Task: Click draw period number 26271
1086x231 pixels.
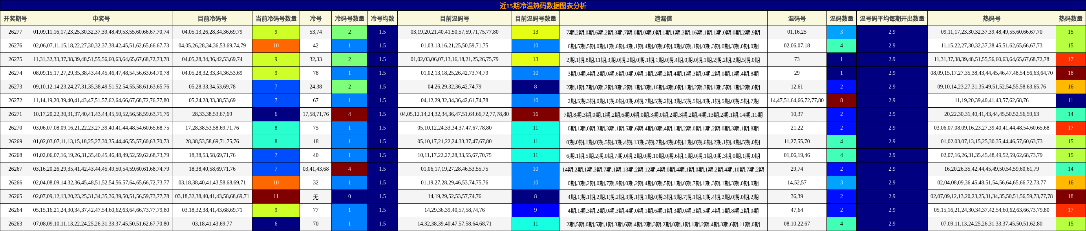Action: point(15,114)
